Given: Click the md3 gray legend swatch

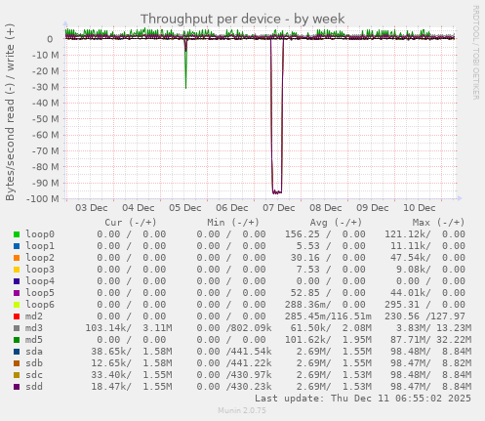Looking at the screenshot, I should [x=17, y=328].
